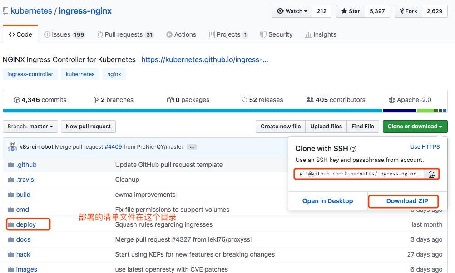
Task: Open the Projects tab
Action: click(228, 34)
